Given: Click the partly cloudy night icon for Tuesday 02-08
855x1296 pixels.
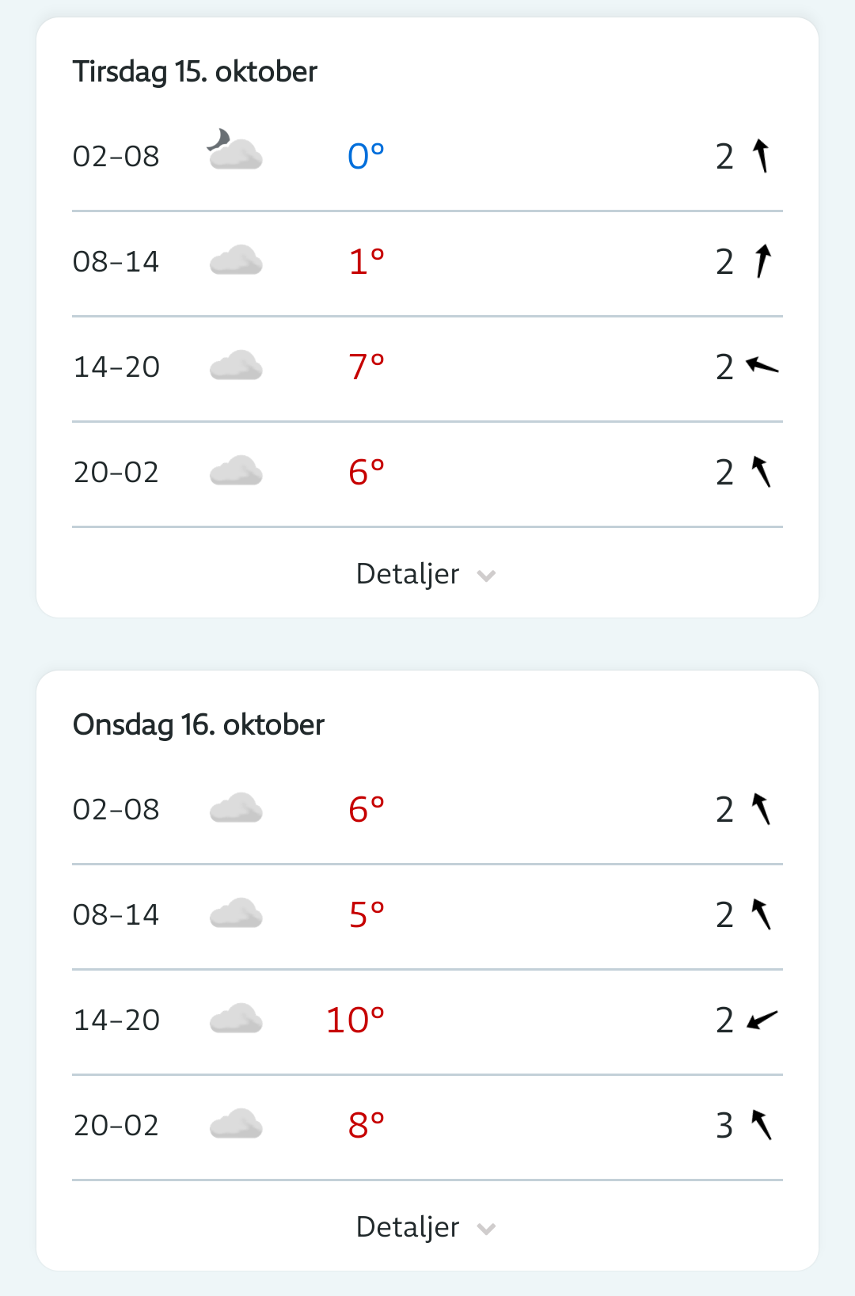Looking at the screenshot, I should (234, 151).
